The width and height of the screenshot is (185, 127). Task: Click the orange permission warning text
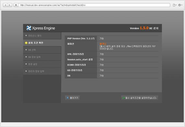click(103, 44)
